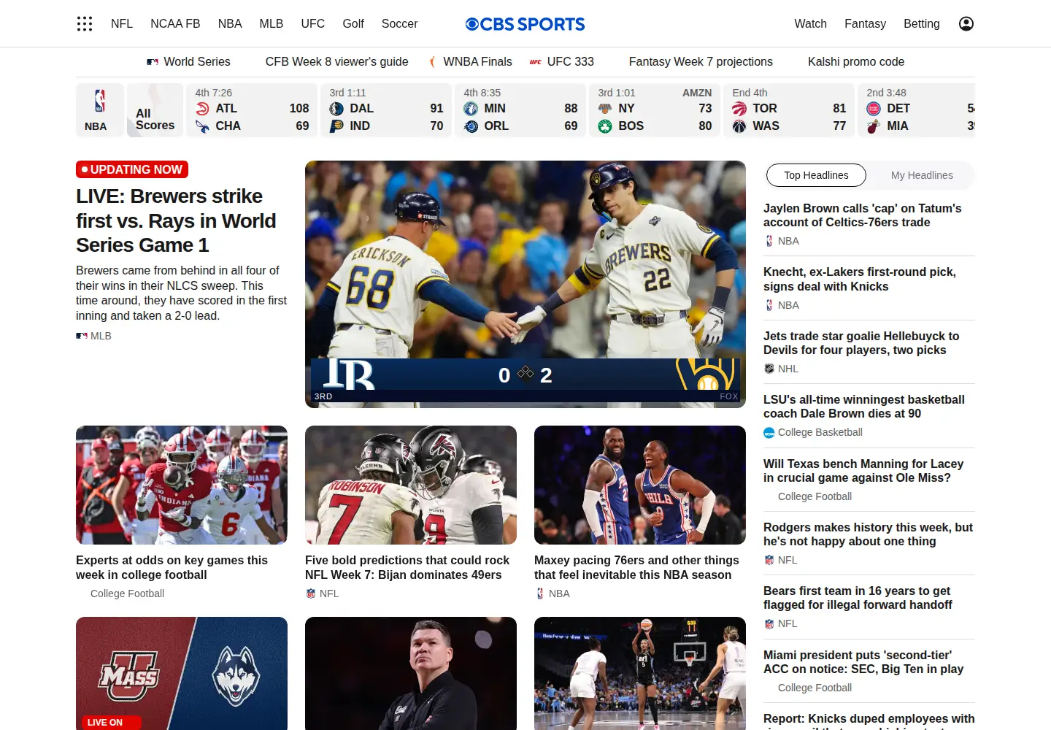This screenshot has width=1051, height=730.
Task: Click the Boston Celtics team logo
Action: click(x=605, y=126)
